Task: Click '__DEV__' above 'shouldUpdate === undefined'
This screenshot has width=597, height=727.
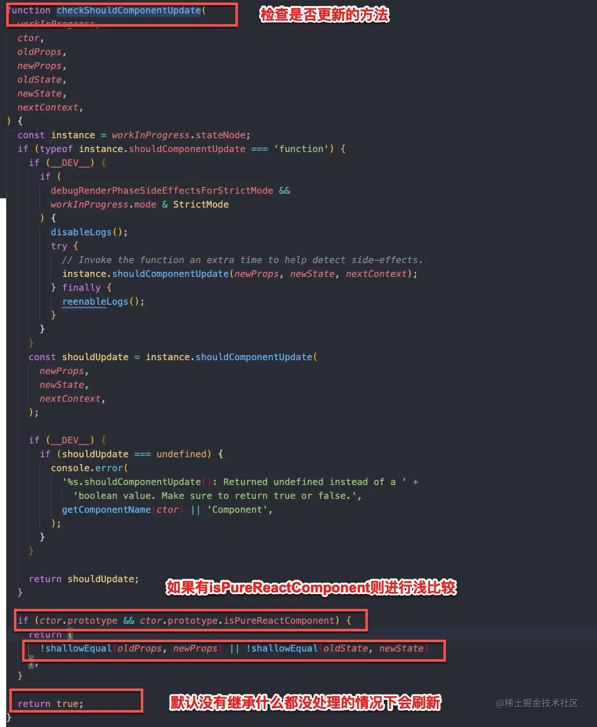Action: click(70, 440)
